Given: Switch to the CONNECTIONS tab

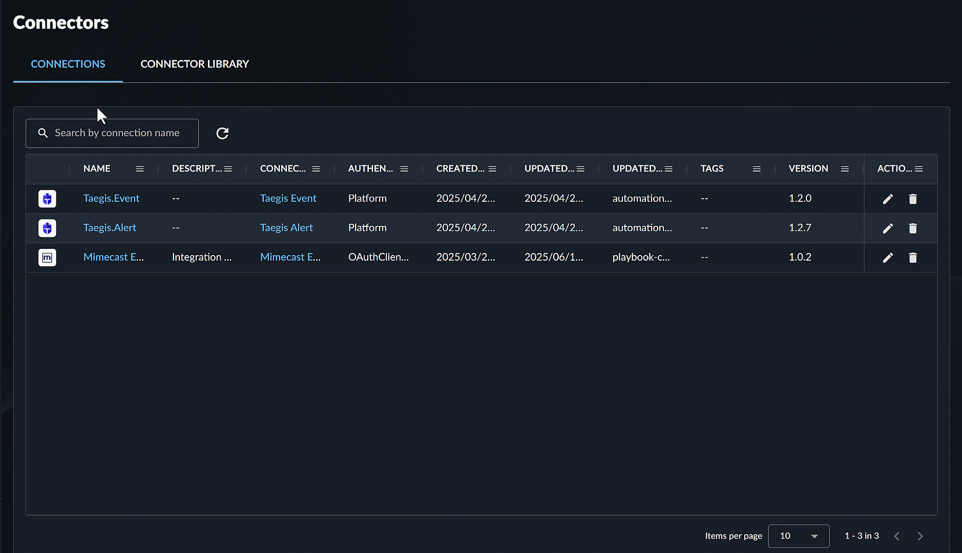Looking at the screenshot, I should (x=68, y=64).
